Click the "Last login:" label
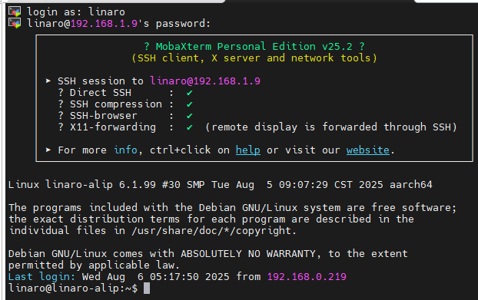 click(41, 276)
